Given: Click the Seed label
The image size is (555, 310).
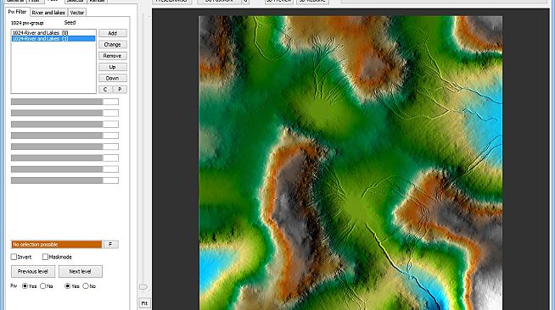Looking at the screenshot, I should (x=70, y=23).
